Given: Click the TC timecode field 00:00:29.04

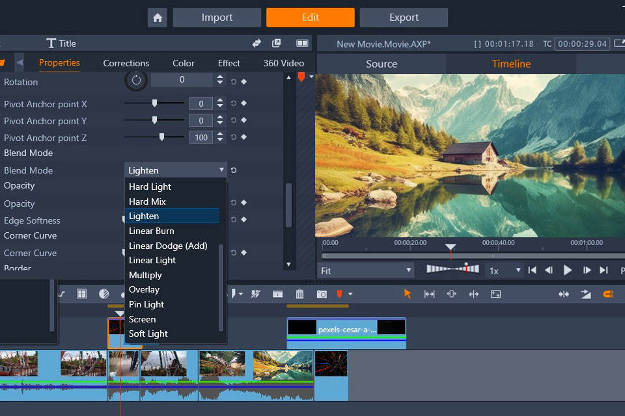Looking at the screenshot, I should pos(582,44).
